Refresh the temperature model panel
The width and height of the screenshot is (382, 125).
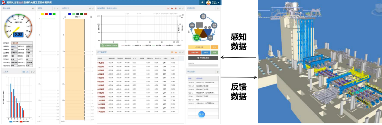click(180, 8)
